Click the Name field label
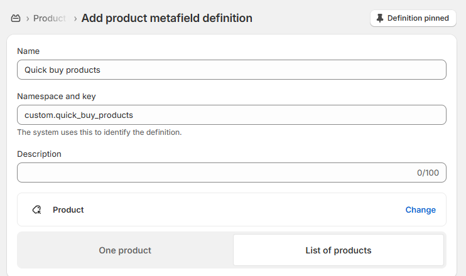Viewport: 466px width, 276px height. 28,51
